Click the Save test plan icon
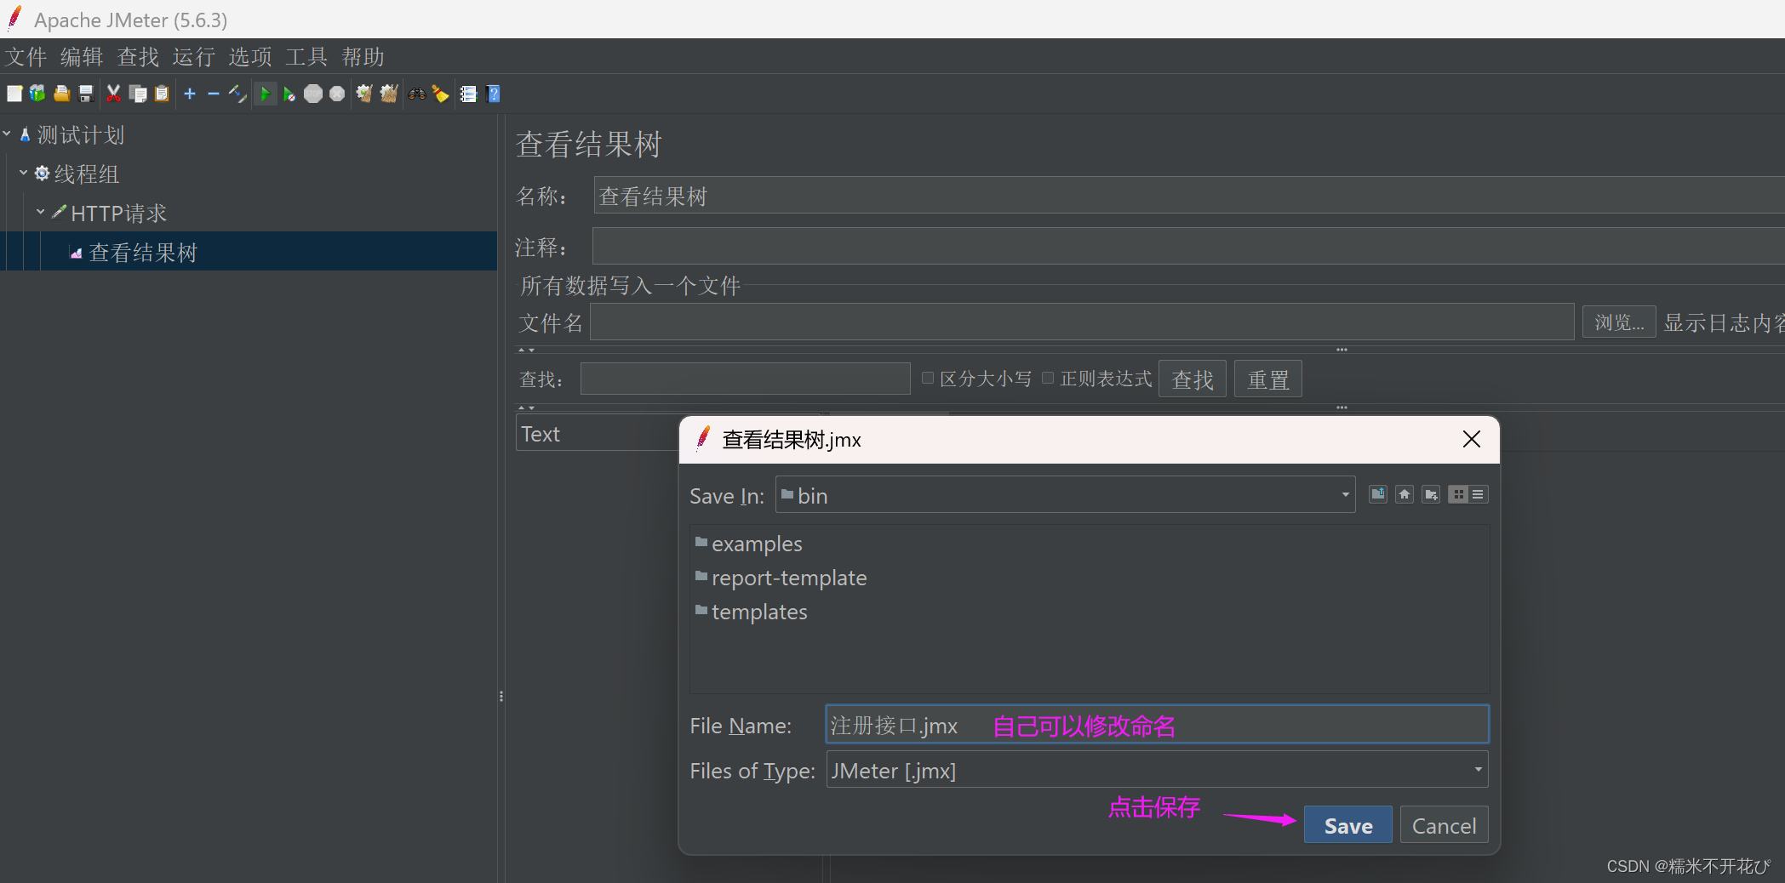 click(84, 94)
